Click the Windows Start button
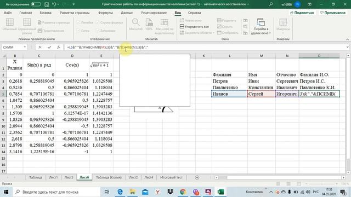 6,192
